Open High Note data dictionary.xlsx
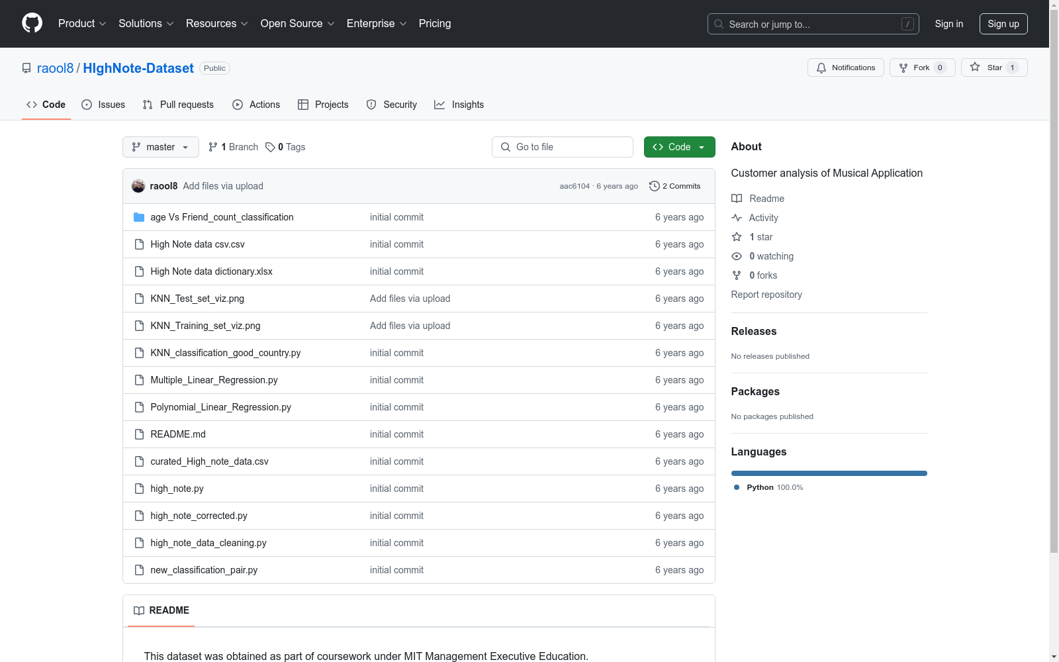 click(211, 271)
